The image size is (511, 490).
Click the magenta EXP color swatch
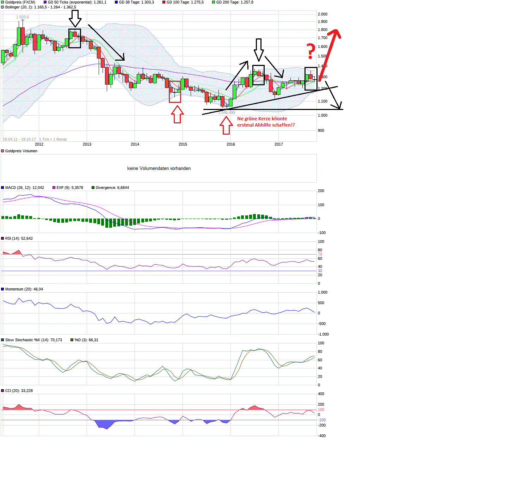click(x=54, y=188)
